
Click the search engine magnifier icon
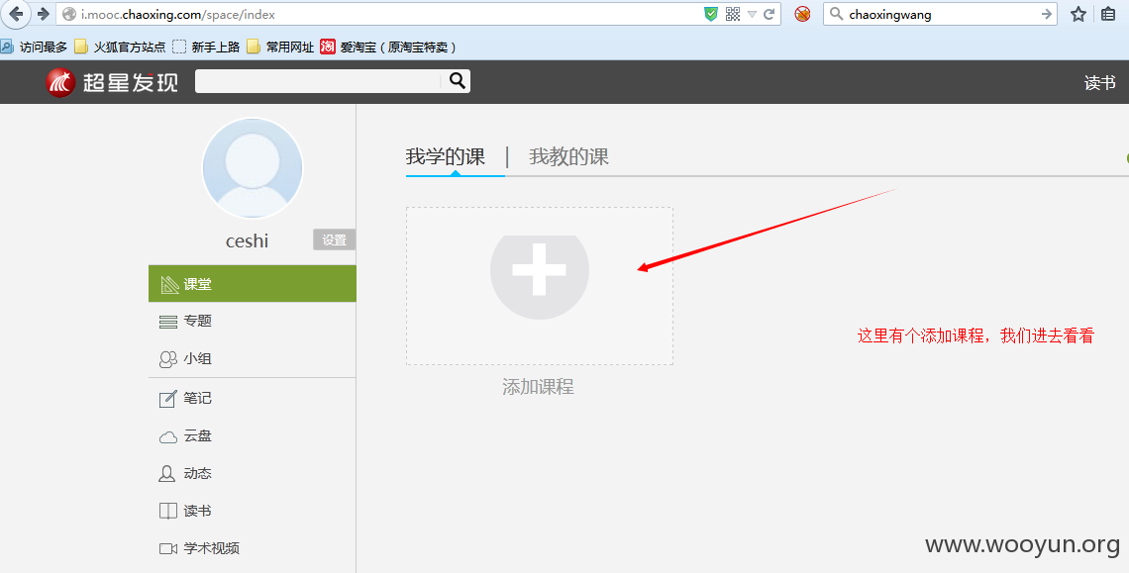pos(836,14)
